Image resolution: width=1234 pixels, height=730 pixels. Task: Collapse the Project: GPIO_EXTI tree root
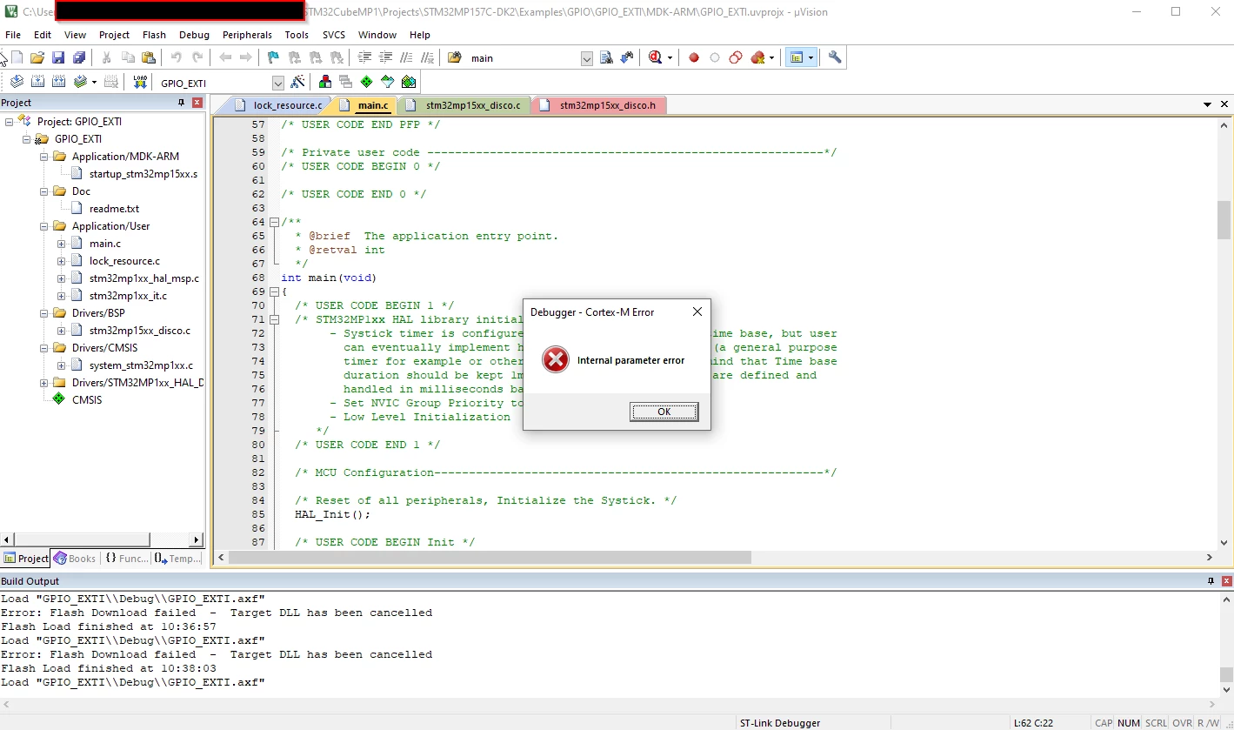pos(10,122)
